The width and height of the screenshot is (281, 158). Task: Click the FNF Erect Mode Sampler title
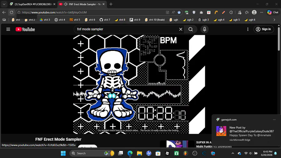point(58,139)
